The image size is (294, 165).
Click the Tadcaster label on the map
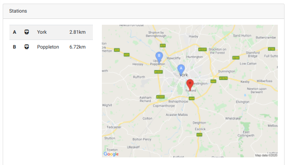tap(114, 127)
